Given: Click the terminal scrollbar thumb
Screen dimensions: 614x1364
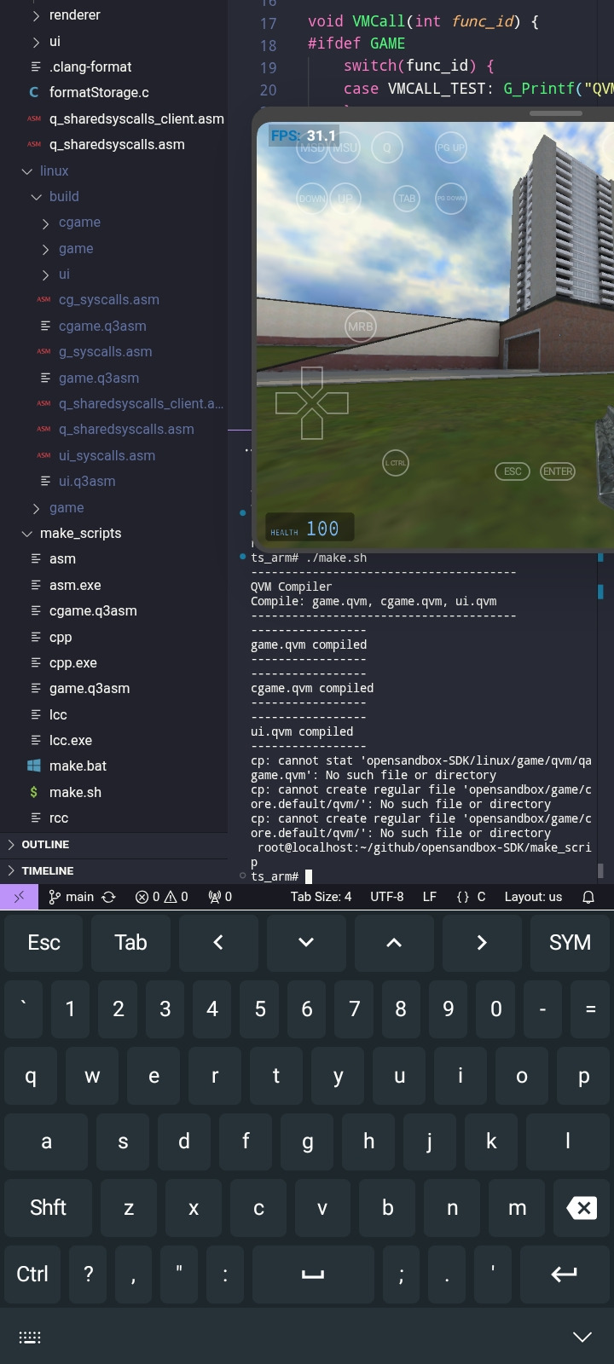Looking at the screenshot, I should 600,870.
